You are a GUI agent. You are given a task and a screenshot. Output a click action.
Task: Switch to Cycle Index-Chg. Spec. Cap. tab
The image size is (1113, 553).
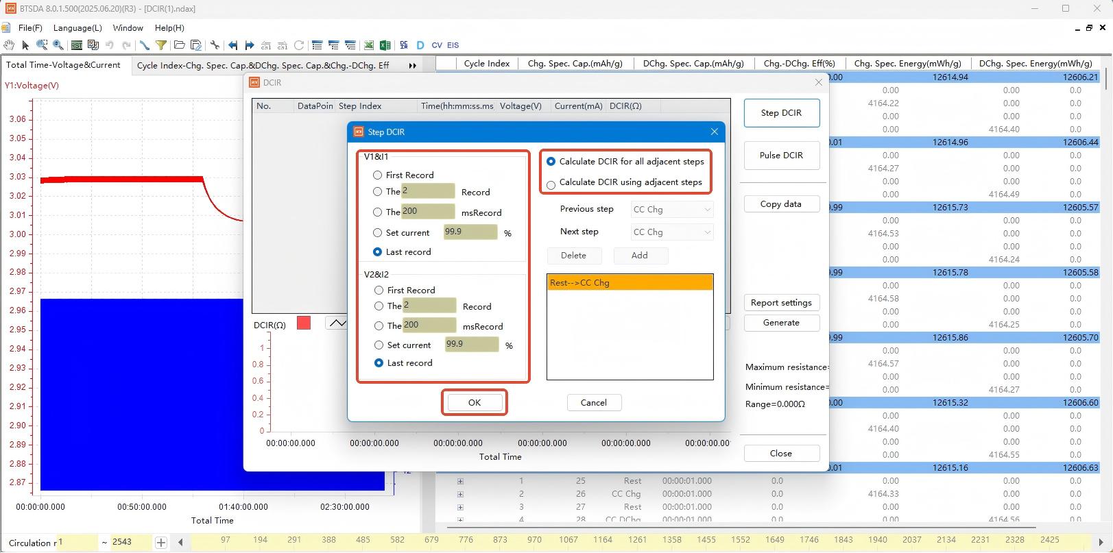263,66
